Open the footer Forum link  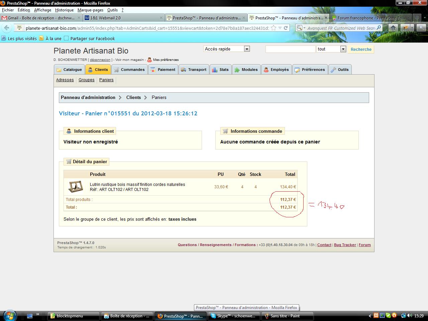click(x=364, y=245)
